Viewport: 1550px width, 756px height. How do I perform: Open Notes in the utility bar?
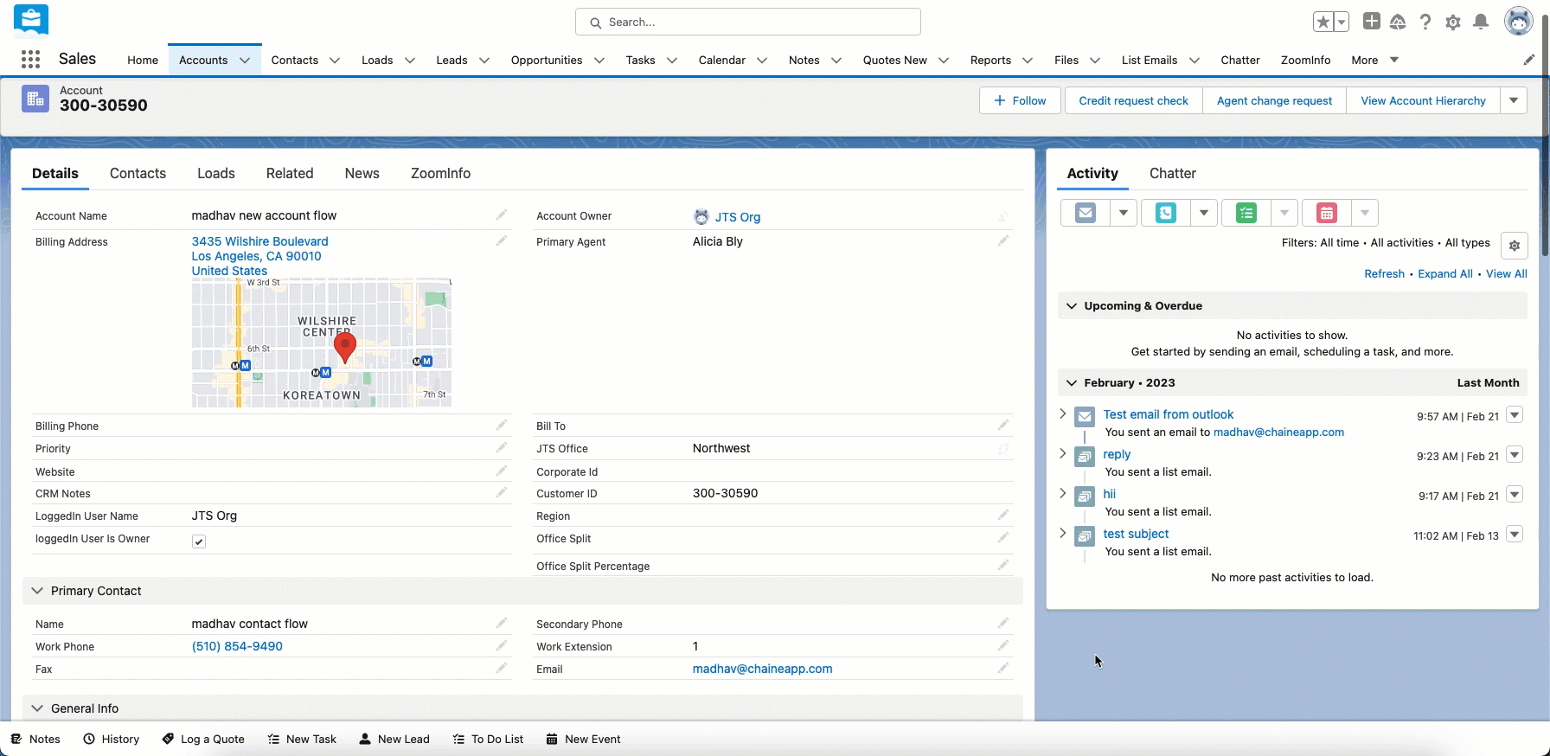(x=35, y=739)
